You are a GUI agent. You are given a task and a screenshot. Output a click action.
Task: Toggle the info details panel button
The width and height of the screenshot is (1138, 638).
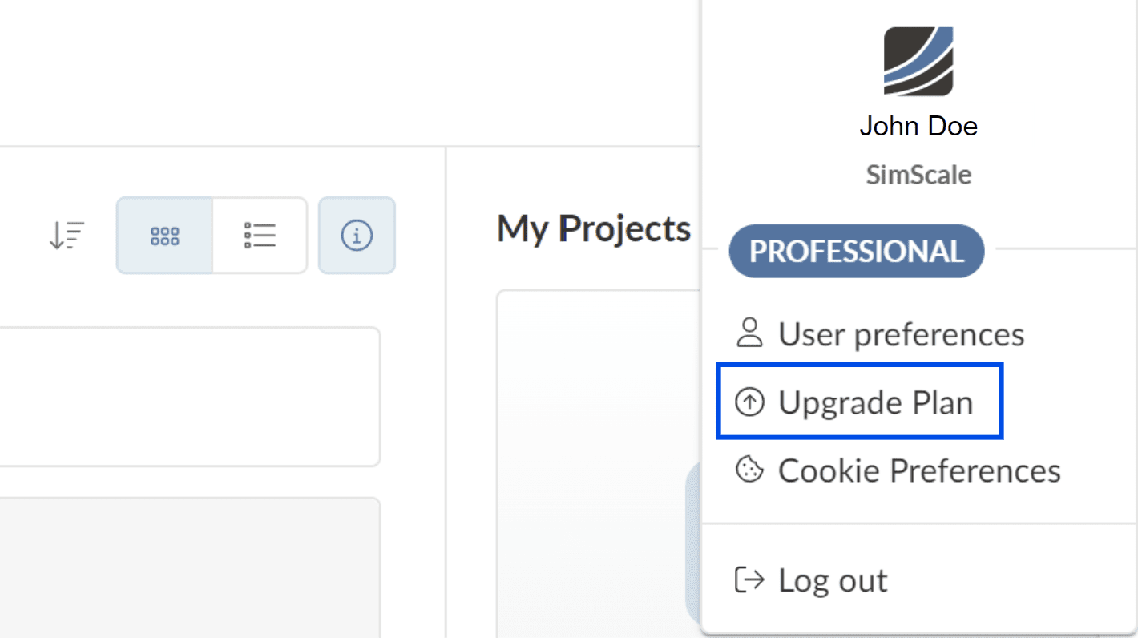coord(357,236)
